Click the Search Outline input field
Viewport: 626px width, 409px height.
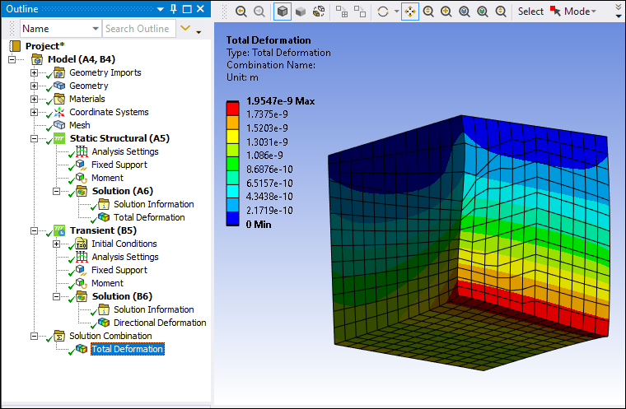coord(137,29)
